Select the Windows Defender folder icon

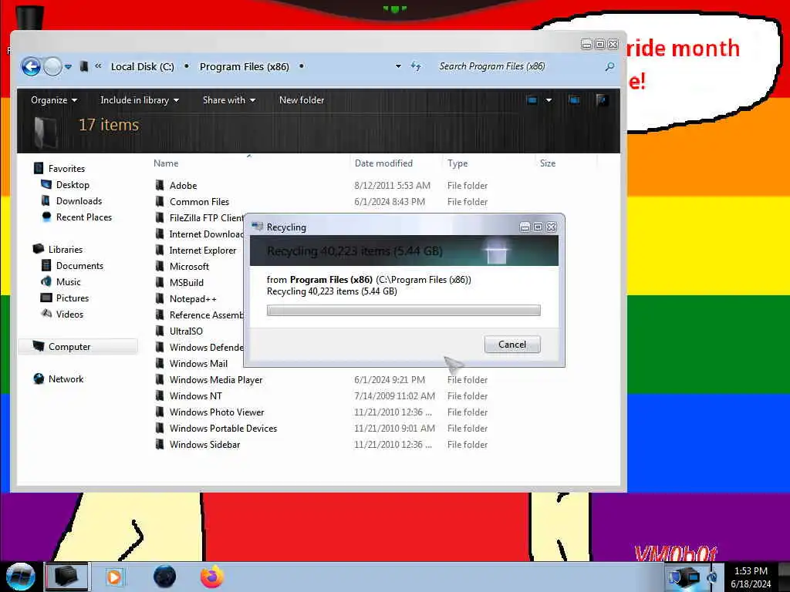tap(160, 347)
